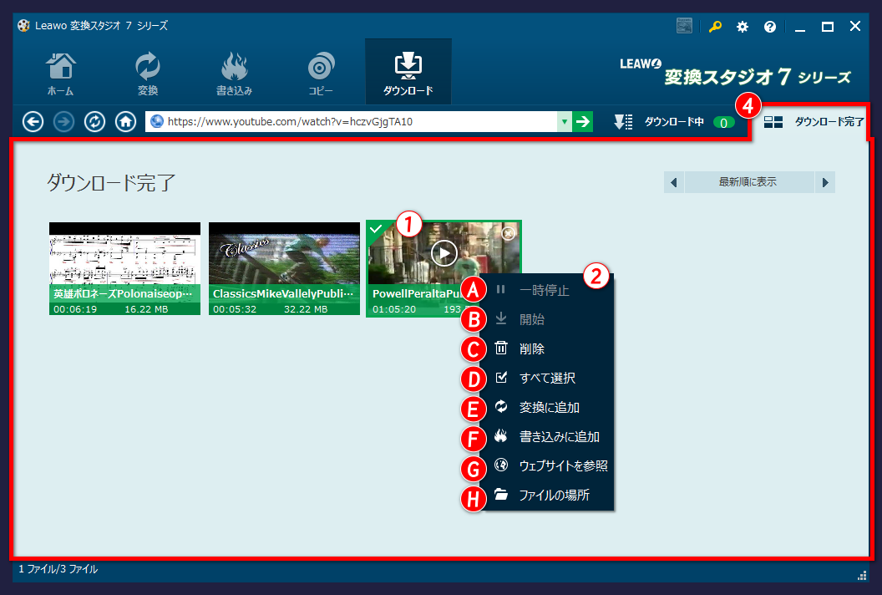Click the left arrow beside 最新順に表示
Screen dimensions: 882x595
point(674,181)
